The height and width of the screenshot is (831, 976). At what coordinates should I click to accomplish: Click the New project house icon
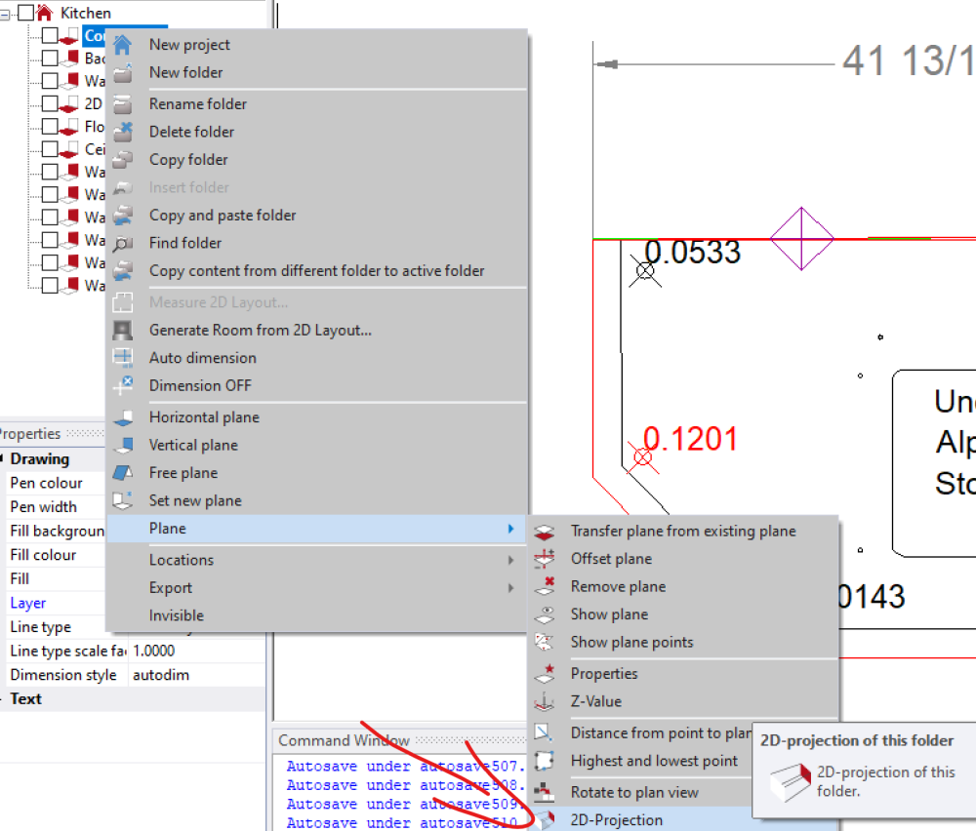click(x=123, y=45)
